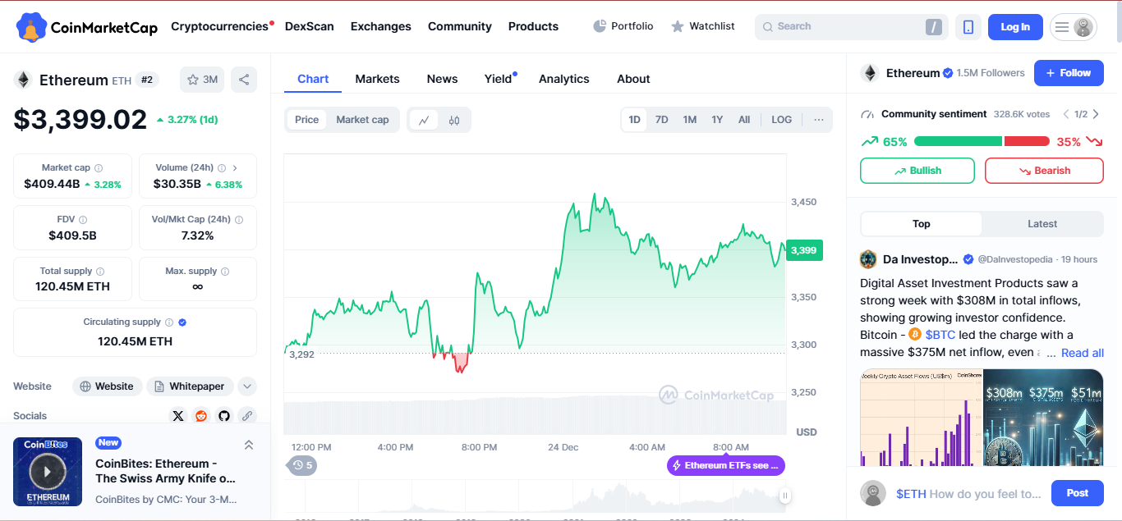
Task: Click the history events badge showing 5
Action: tap(302, 465)
